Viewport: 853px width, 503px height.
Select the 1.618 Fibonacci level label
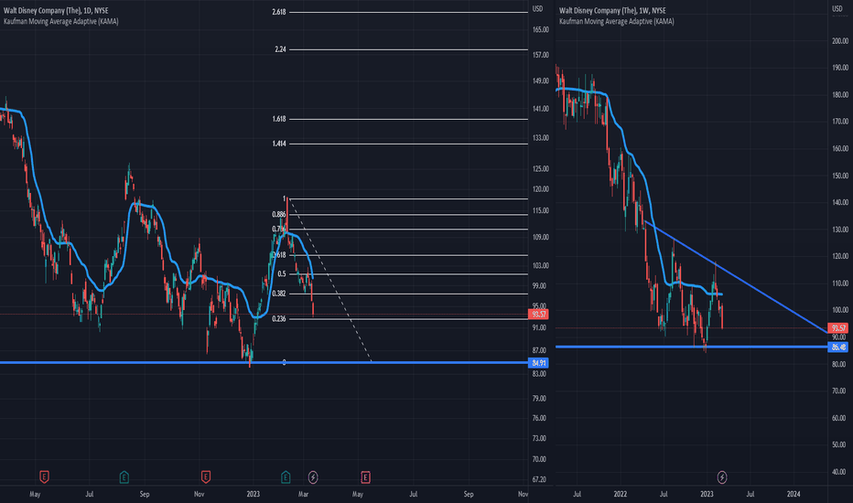(x=279, y=119)
